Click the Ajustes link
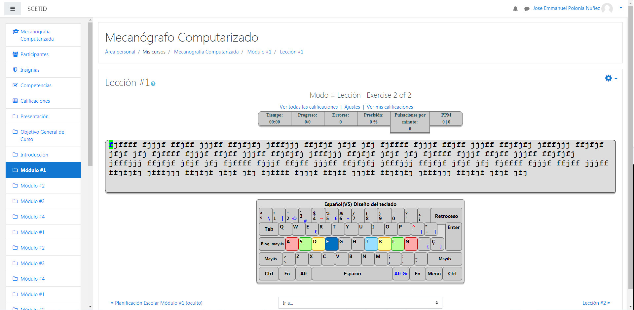 352,107
